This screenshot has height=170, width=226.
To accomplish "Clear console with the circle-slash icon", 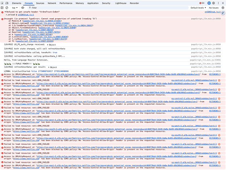I will click(7, 7).
